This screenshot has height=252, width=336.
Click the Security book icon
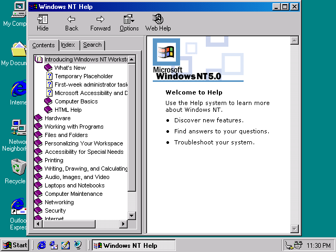click(x=38, y=211)
